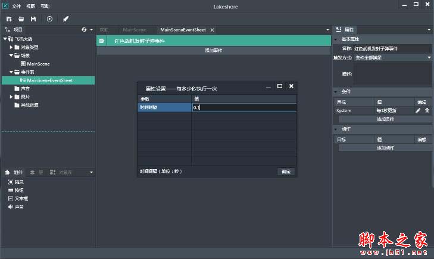Click the trash delete icon in System row
Viewport: 434px width, 259px height.
[427, 111]
